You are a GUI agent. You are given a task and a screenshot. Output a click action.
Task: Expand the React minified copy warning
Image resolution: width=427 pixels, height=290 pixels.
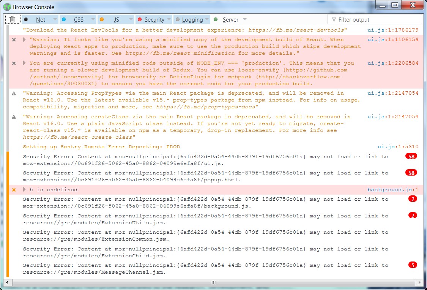click(x=24, y=40)
